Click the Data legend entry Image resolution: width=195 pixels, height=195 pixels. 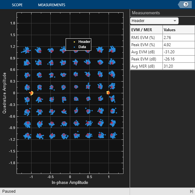pyautogui.click(x=82, y=47)
